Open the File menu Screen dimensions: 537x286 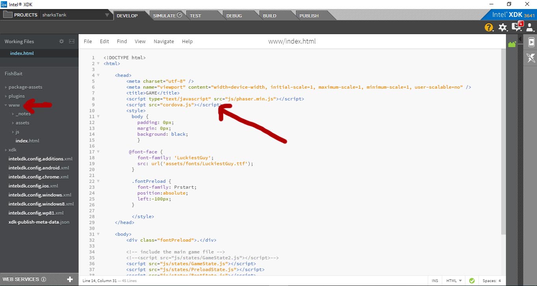[x=88, y=41]
